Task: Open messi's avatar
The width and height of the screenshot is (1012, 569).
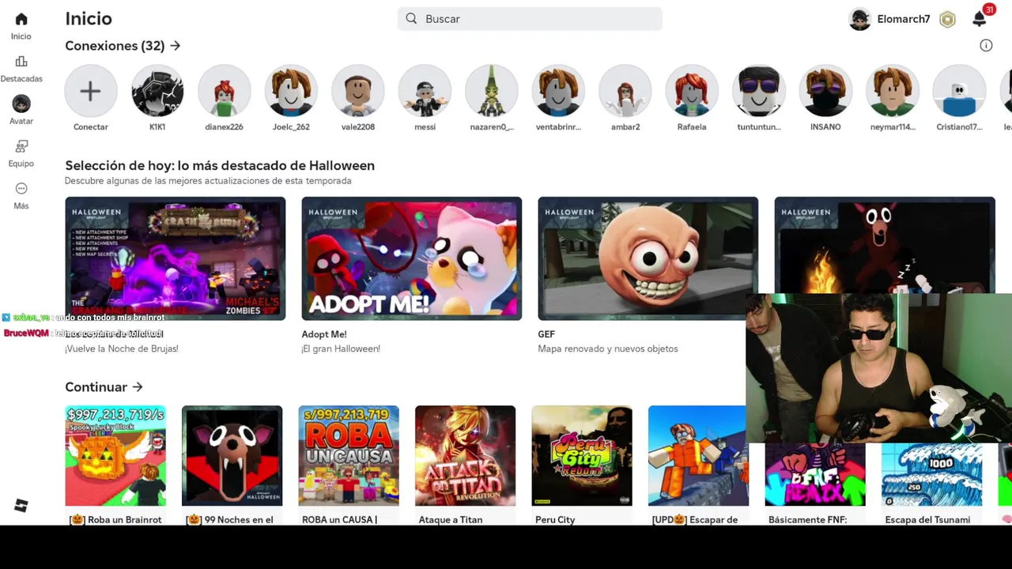Action: tap(425, 91)
